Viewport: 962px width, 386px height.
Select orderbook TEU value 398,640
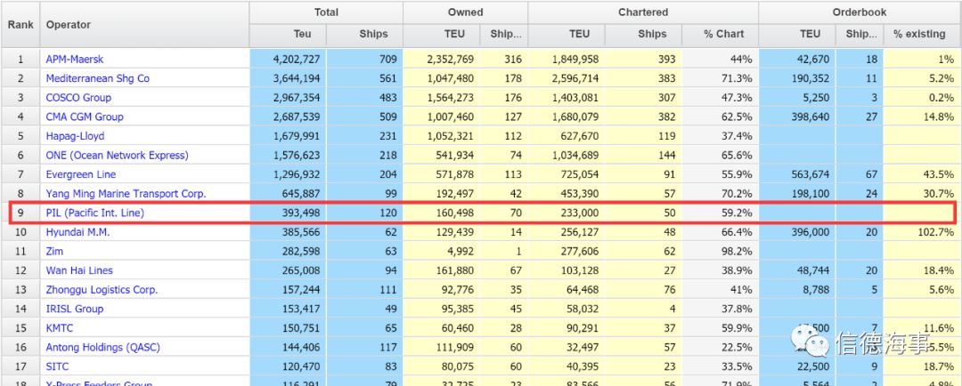pyautogui.click(x=811, y=117)
